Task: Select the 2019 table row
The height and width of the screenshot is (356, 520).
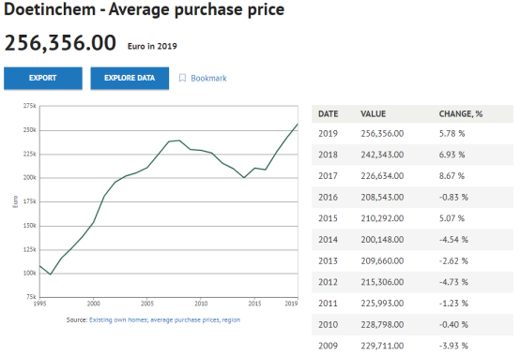Action: click(412, 133)
